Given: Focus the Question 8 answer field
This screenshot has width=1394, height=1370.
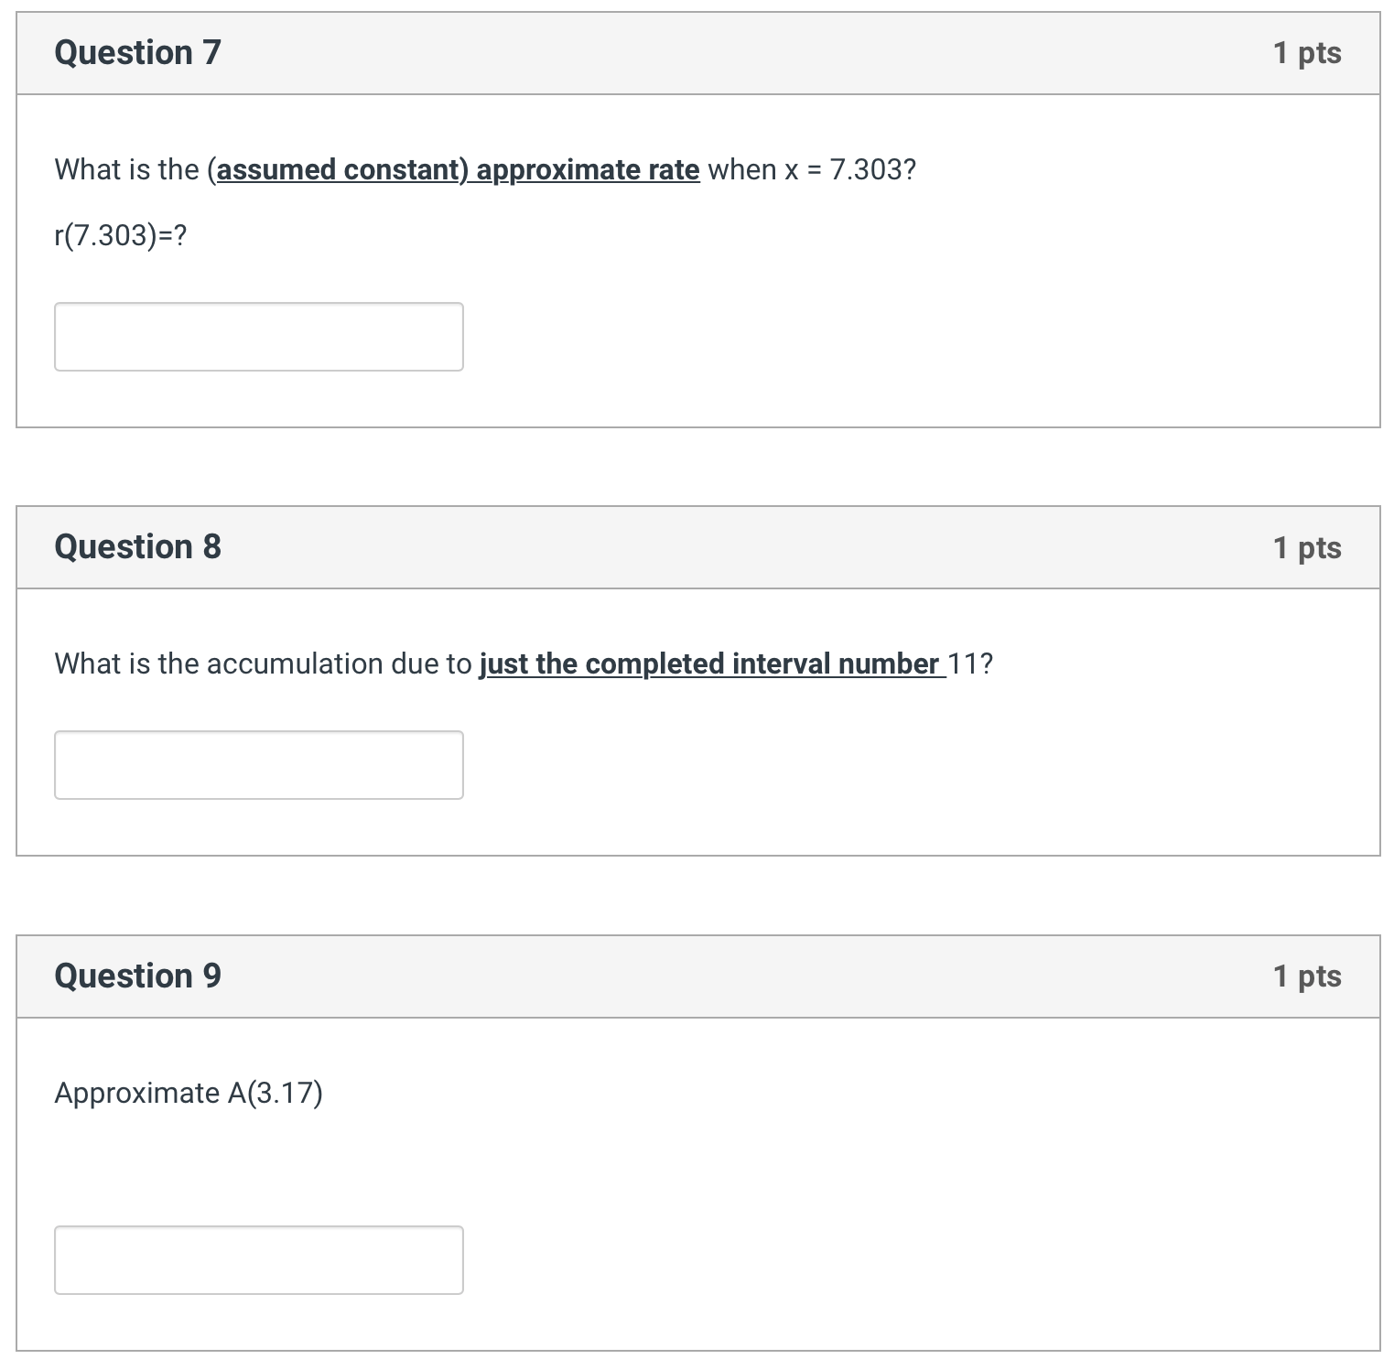Looking at the screenshot, I should point(258,765).
